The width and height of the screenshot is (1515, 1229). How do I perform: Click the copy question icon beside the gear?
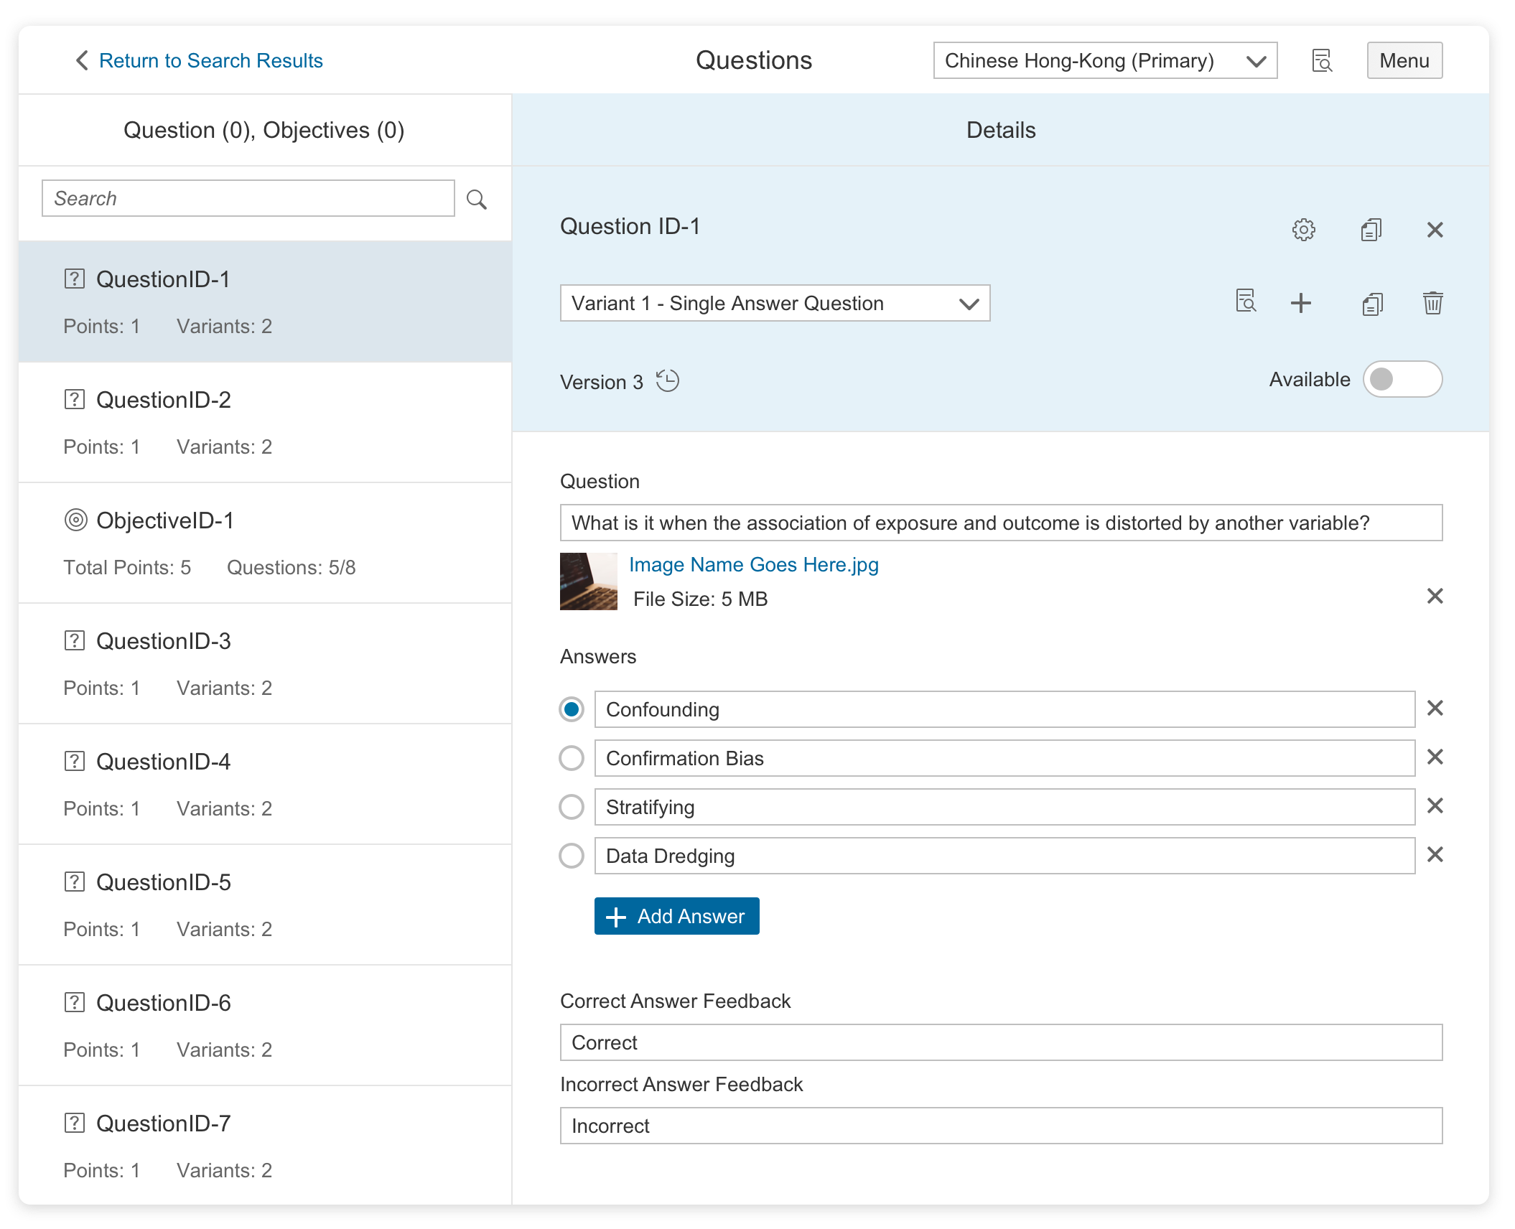[1371, 230]
